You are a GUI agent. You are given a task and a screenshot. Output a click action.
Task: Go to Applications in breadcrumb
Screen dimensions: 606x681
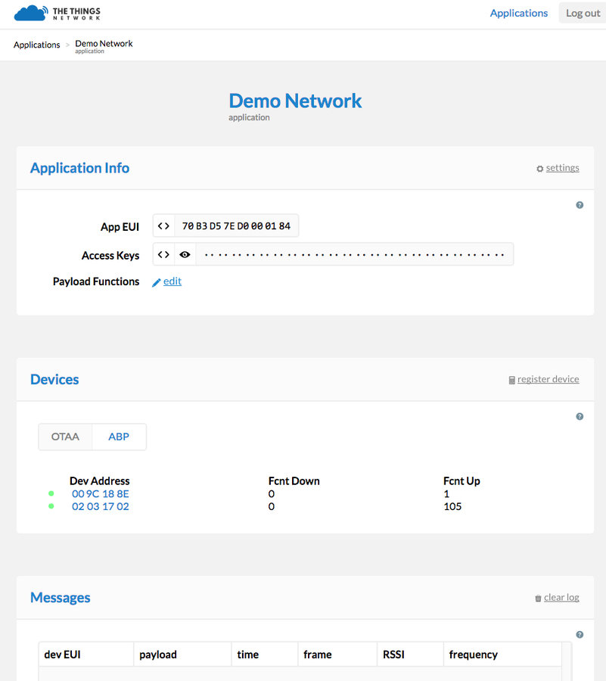(37, 45)
